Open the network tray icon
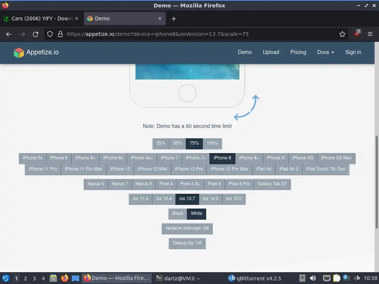The height and width of the screenshot is (284, 379). click(326, 278)
